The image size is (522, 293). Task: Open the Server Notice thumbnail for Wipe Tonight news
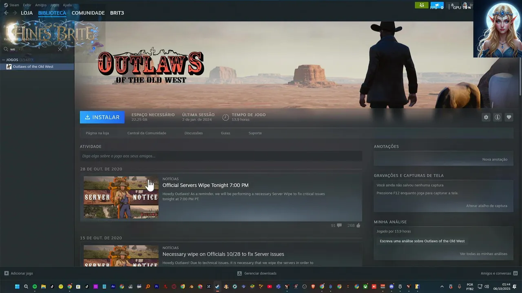pyautogui.click(x=121, y=197)
